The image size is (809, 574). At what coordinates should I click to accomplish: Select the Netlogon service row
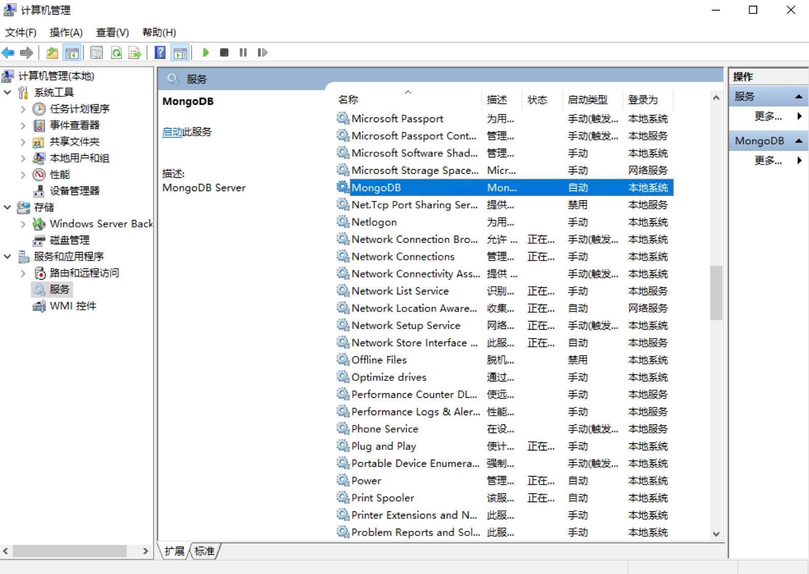click(x=504, y=222)
